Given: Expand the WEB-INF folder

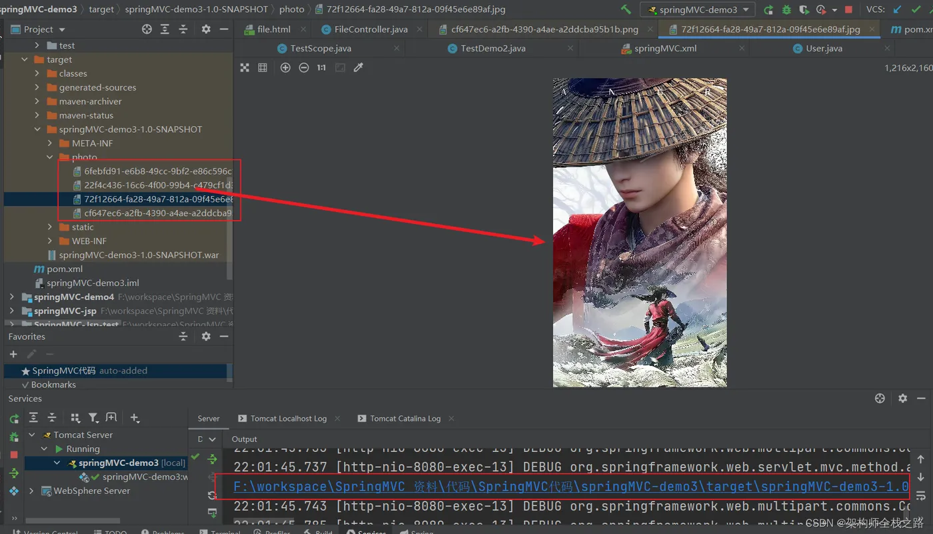Looking at the screenshot, I should (50, 241).
